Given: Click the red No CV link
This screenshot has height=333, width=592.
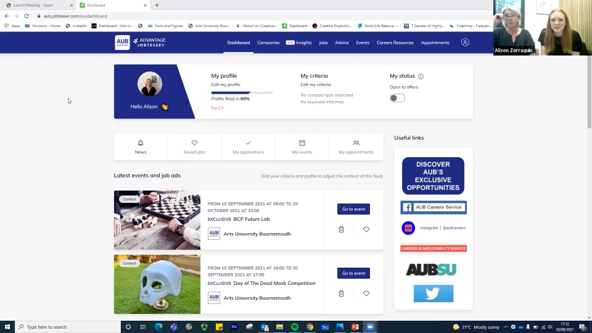Looking at the screenshot, I should [218, 108].
